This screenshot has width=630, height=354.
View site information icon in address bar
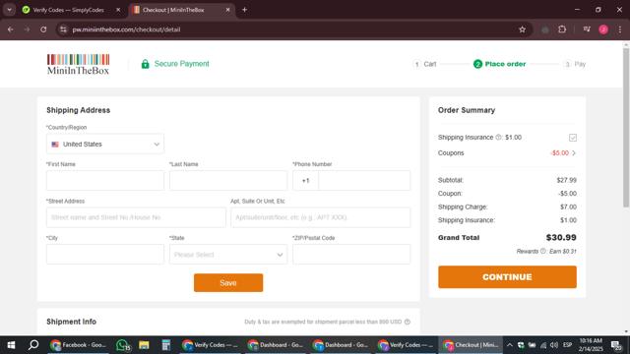pos(63,29)
